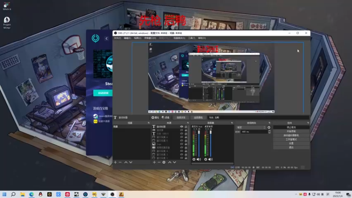
Task: Toggle visibility eye of 文本 (GDI+) source
Action: pyautogui.click(x=182, y=134)
